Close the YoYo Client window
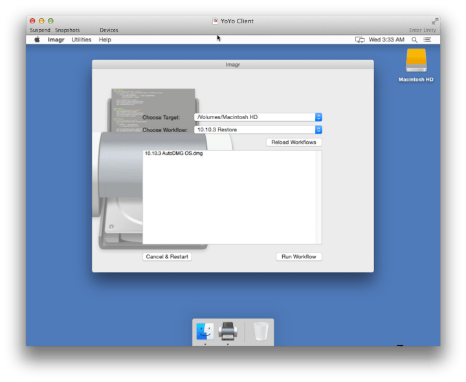 click(x=32, y=21)
